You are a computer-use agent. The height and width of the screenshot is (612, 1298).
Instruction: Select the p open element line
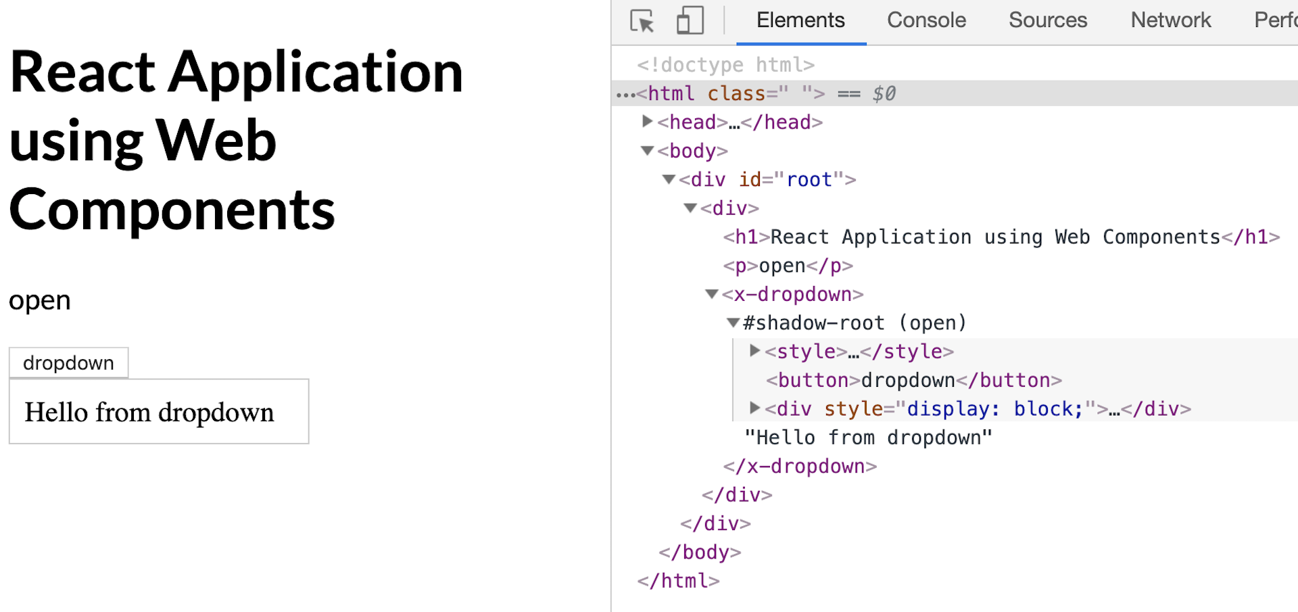pyautogui.click(x=788, y=266)
